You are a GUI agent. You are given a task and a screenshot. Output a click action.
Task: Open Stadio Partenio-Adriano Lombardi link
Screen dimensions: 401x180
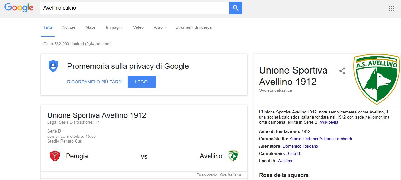coord(321,139)
